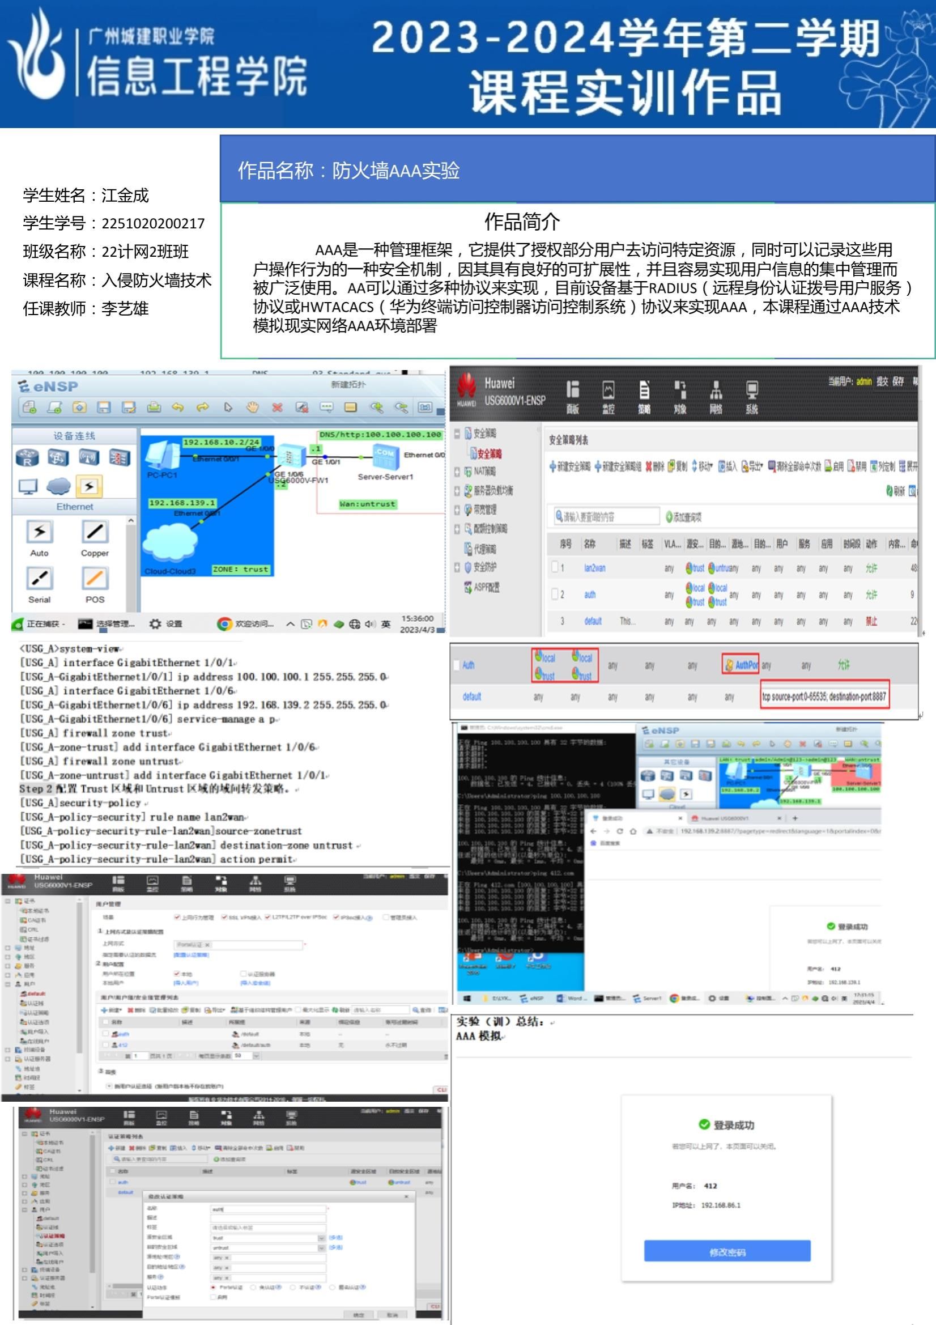Open the 网络 tab in Huawei header
The height and width of the screenshot is (1325, 936).
pos(716,397)
